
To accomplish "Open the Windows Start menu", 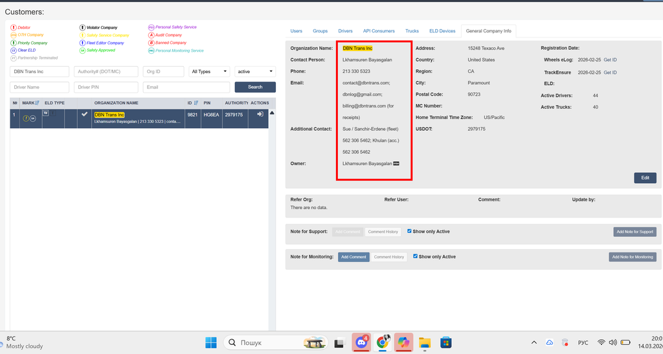I will (210, 342).
